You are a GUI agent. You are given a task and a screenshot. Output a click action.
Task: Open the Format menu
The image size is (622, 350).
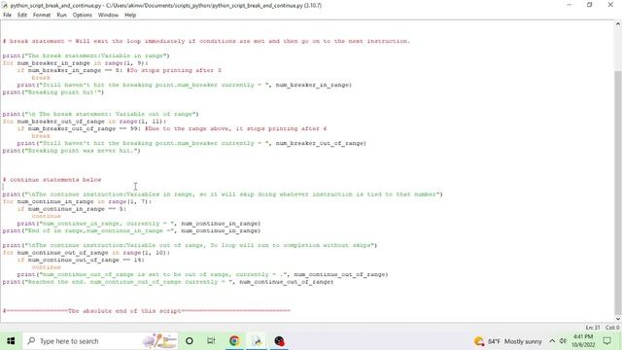coord(42,16)
